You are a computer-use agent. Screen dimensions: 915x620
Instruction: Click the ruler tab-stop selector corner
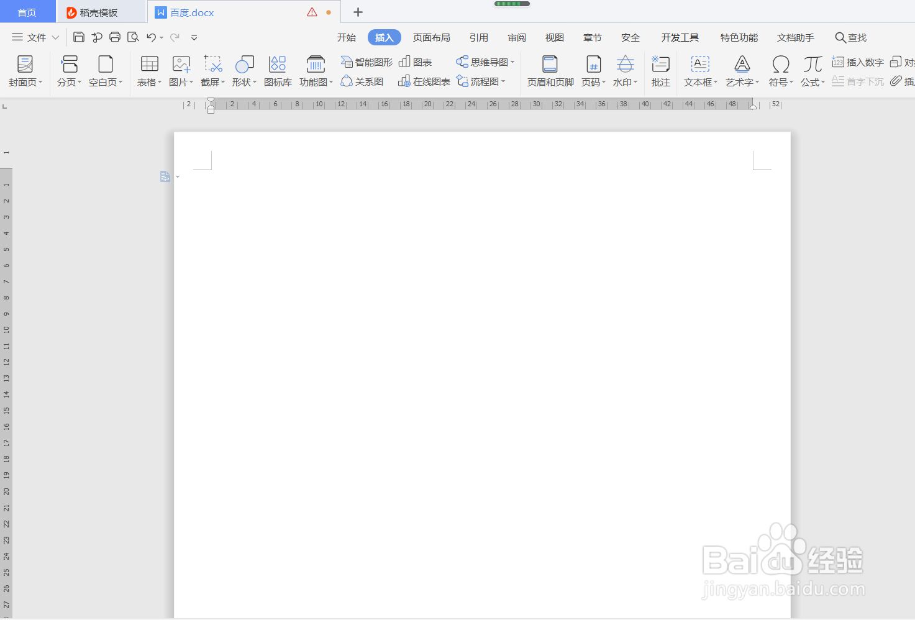[5, 106]
